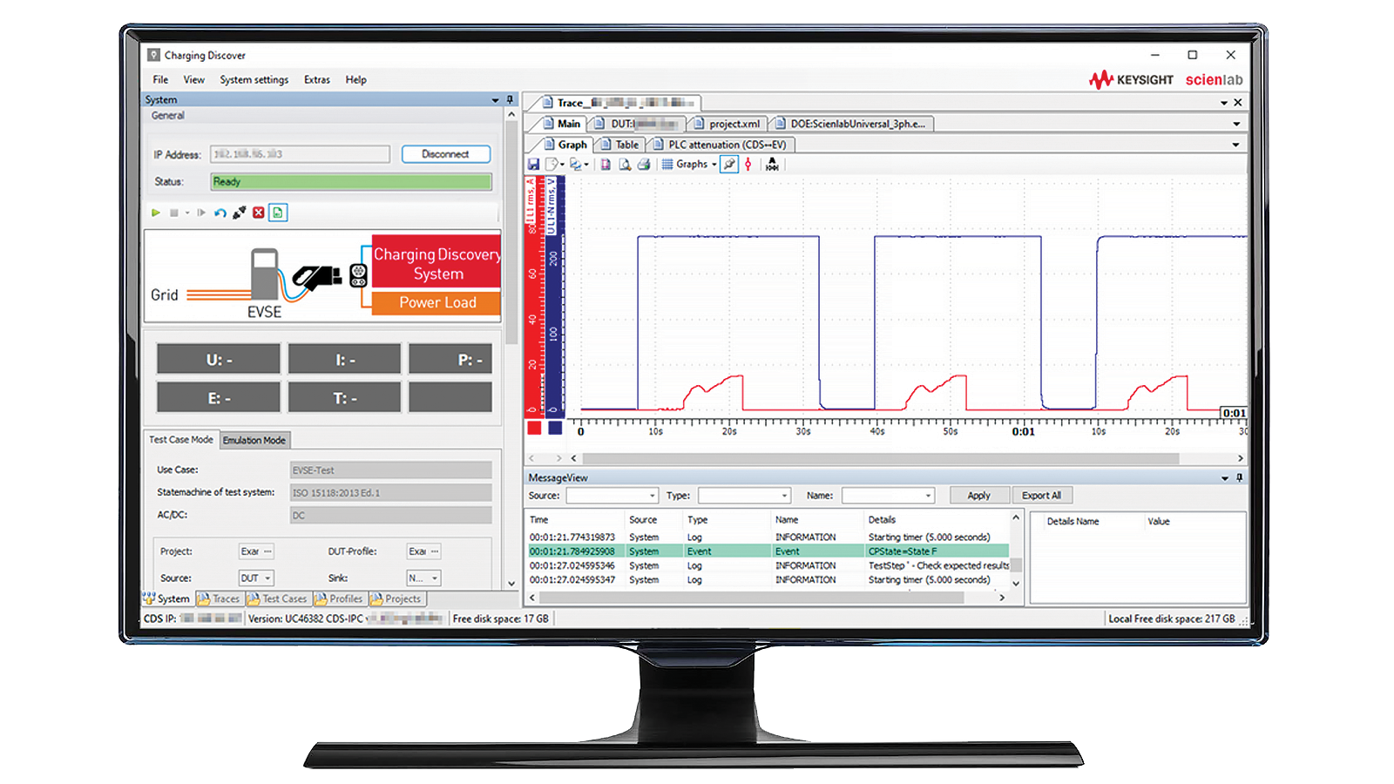Open print preview from the Graph toolbar
The width and height of the screenshot is (1394, 784).
[624, 165]
